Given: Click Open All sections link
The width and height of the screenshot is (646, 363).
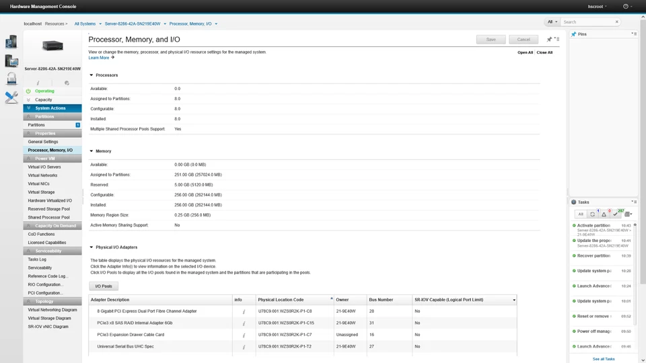Looking at the screenshot, I should tap(525, 52).
